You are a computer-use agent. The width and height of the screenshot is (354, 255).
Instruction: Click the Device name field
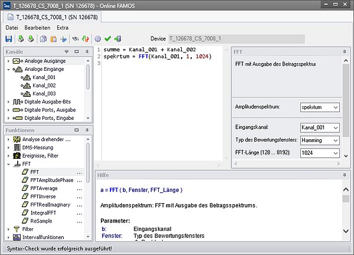pyautogui.click(x=236, y=39)
